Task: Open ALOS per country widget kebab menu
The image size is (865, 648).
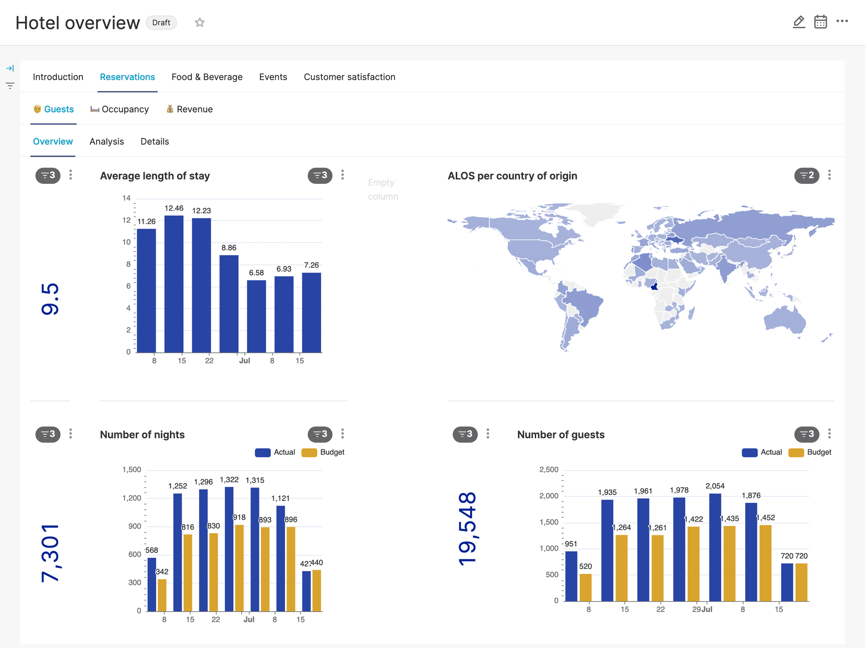Action: (x=829, y=175)
